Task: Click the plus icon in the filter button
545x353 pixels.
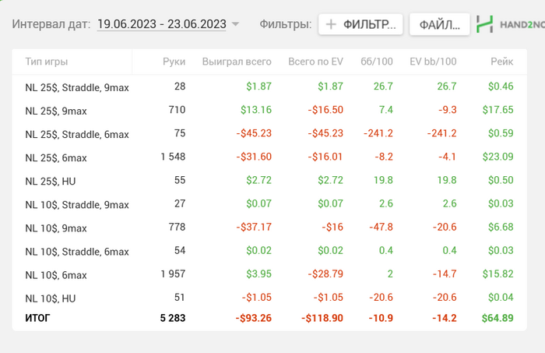Action: [x=331, y=24]
